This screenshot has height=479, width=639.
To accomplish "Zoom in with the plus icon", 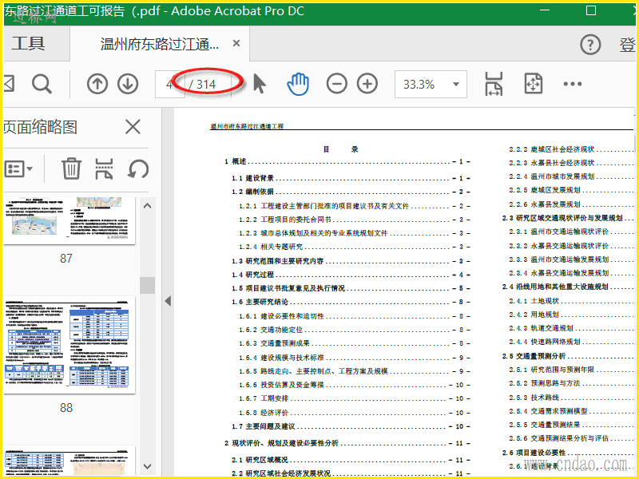I will click(367, 84).
